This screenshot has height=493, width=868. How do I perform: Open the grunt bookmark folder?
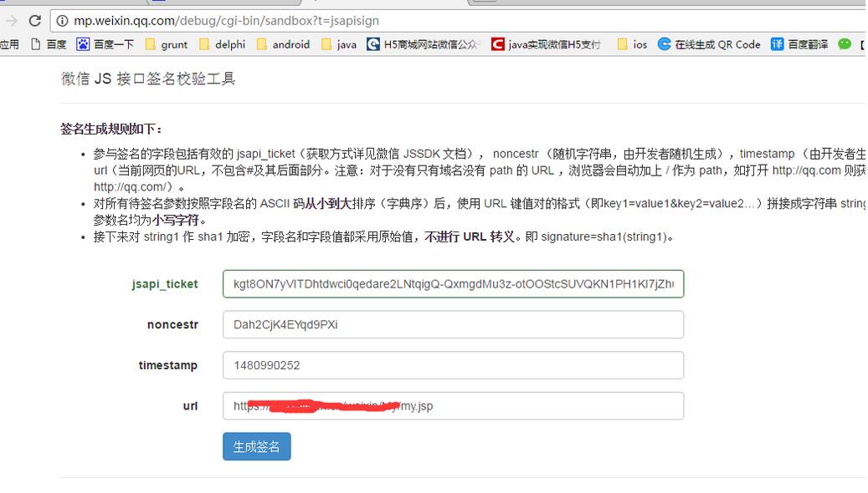point(166,44)
